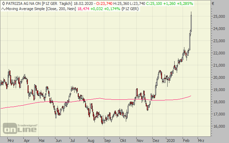Click the close value C:25,100

[x=154, y=3]
